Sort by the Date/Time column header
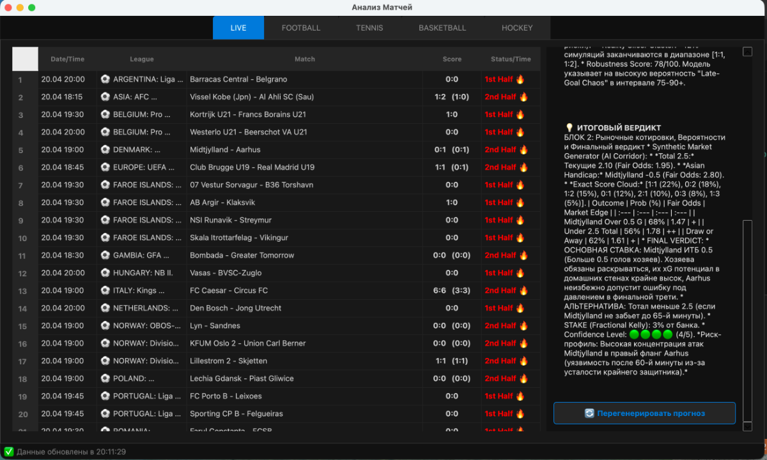This screenshot has width=767, height=460. (x=68, y=59)
